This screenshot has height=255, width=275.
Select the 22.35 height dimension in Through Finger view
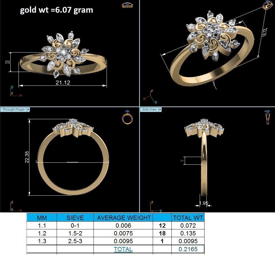click(x=27, y=157)
